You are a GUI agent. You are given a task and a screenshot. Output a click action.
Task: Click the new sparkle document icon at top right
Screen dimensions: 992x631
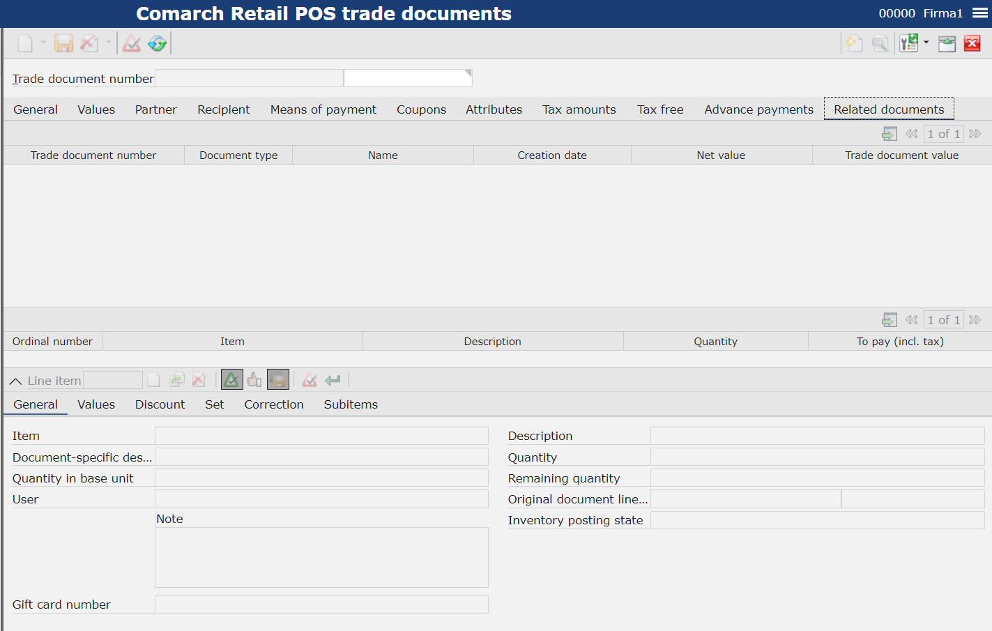(855, 43)
